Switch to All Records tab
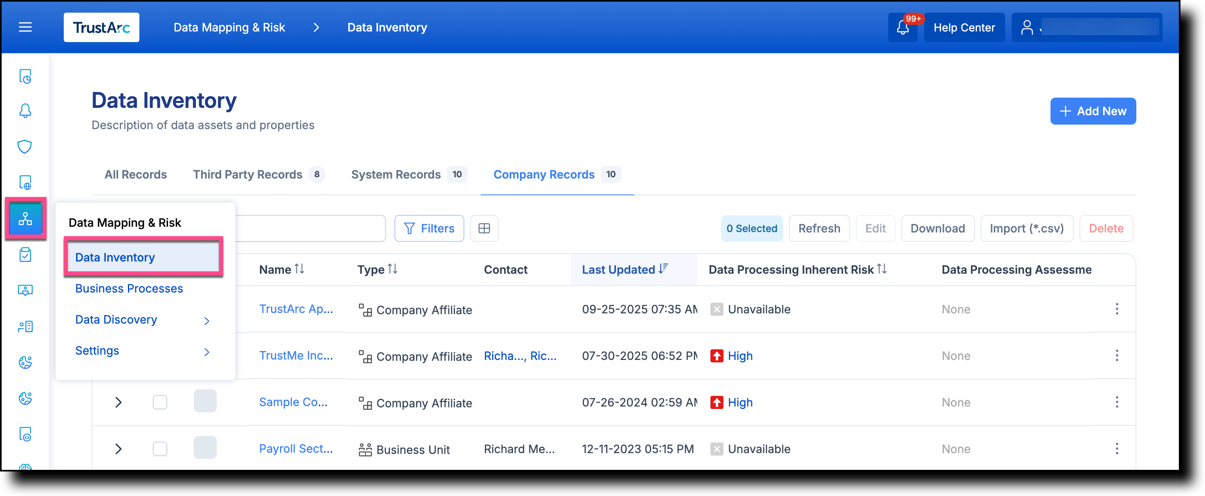The height and width of the screenshot is (496, 1205). (135, 174)
